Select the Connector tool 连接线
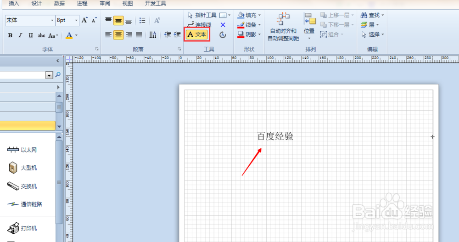The width and height of the screenshot is (459, 242). pos(199,25)
